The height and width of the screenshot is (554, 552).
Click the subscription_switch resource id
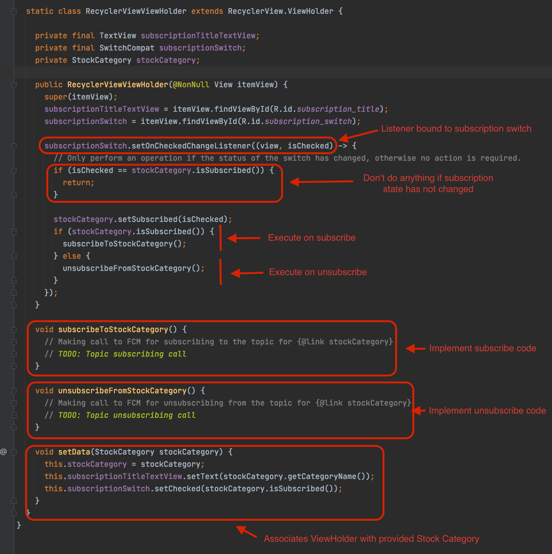[x=308, y=121]
